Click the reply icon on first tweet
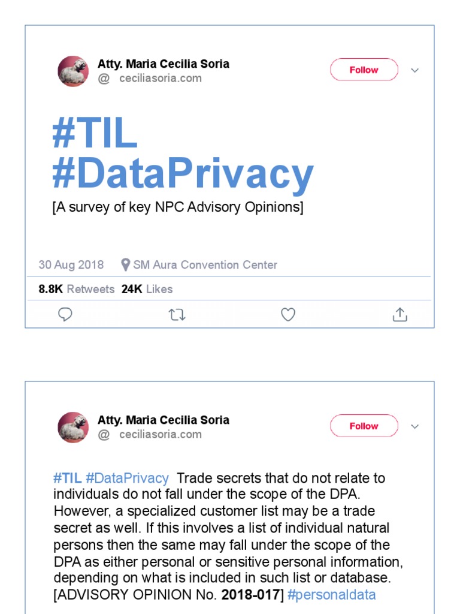The height and width of the screenshot is (614, 460). coord(65,314)
